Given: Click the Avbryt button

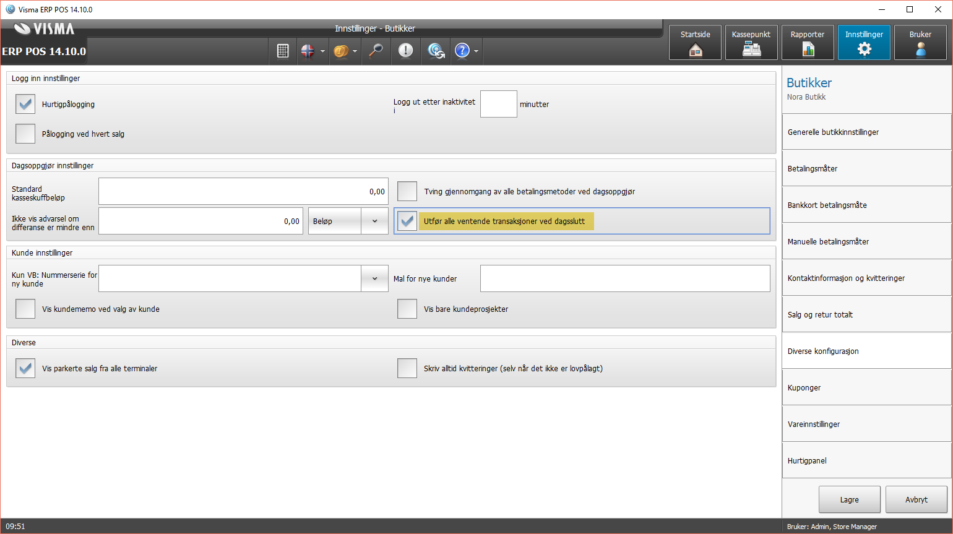Looking at the screenshot, I should click(x=916, y=499).
